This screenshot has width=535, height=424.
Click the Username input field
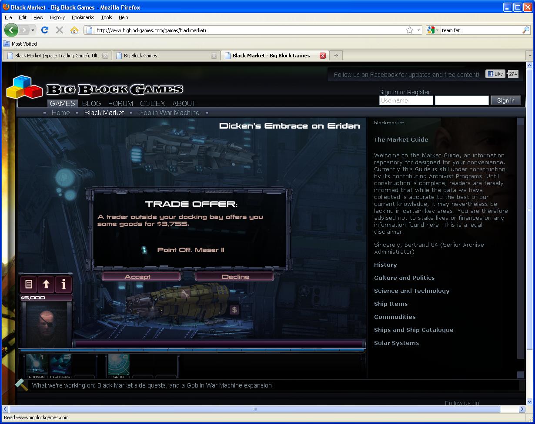point(406,100)
